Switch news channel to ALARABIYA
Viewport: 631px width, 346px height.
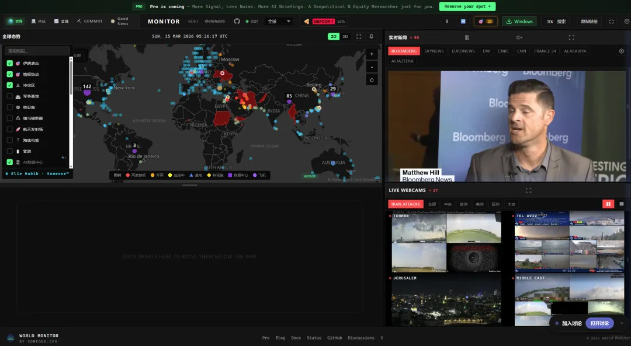(575, 51)
